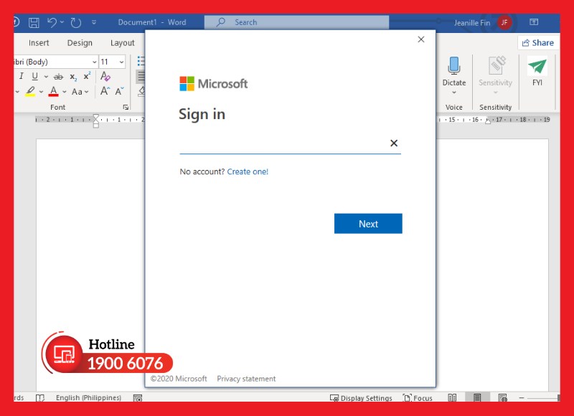Open the Privacy statement link
The width and height of the screenshot is (574, 416).
(246, 379)
